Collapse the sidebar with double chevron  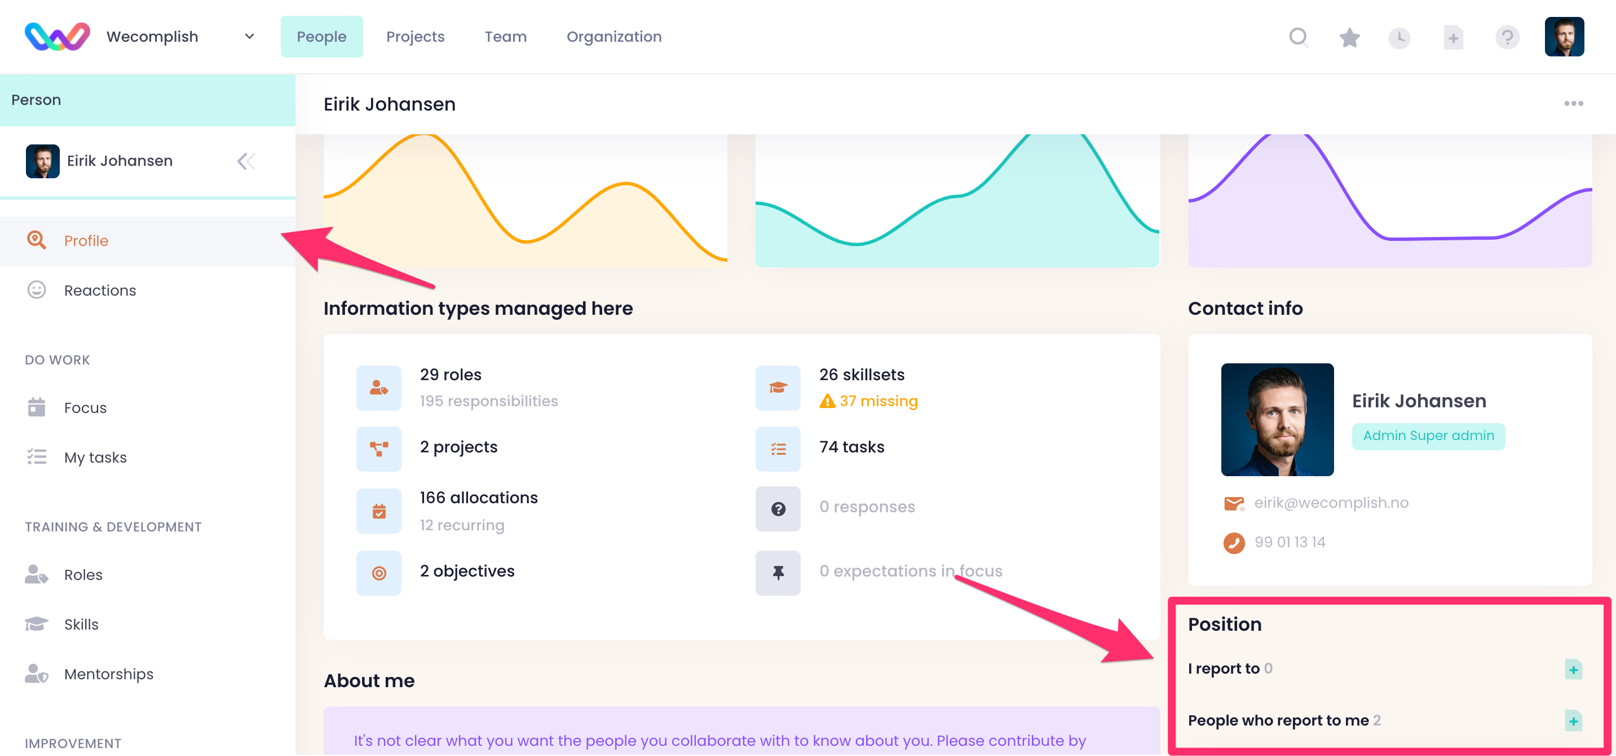click(246, 161)
